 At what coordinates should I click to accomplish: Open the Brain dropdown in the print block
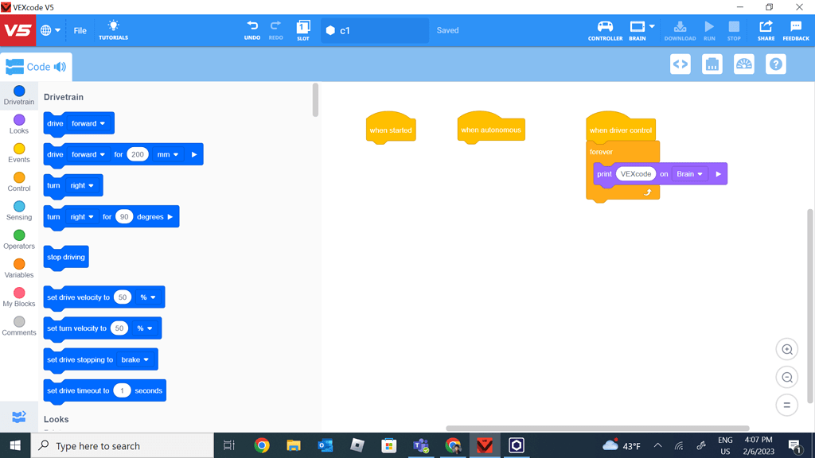(689, 173)
